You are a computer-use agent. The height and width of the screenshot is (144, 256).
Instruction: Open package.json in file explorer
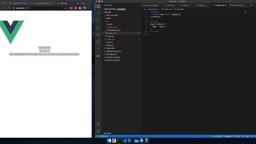pyautogui.click(x=111, y=54)
